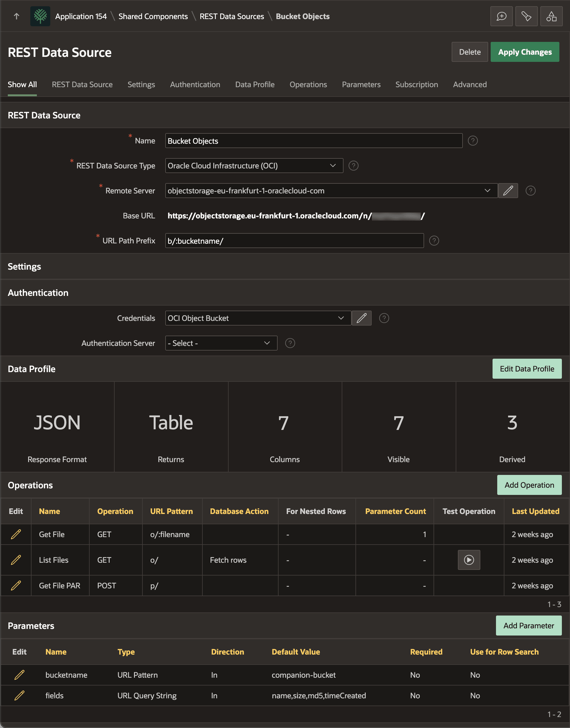Show help for the Name field
This screenshot has height=728, width=570.
[473, 141]
